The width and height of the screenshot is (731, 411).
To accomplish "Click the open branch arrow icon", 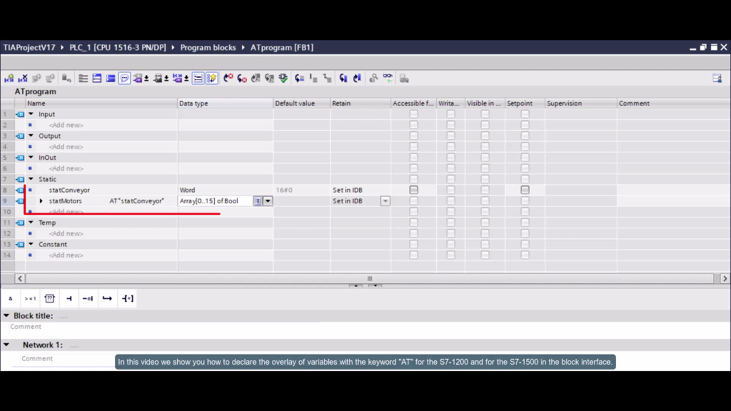I will [x=107, y=299].
